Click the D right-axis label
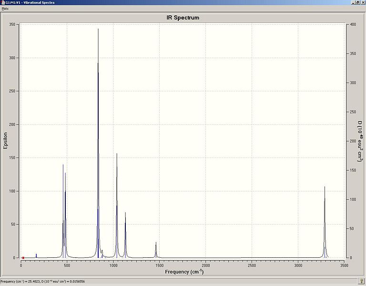The width and height of the screenshot is (366, 286). point(360,141)
